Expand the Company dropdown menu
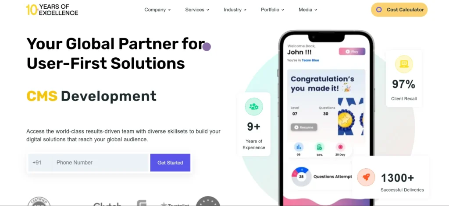Screen dimensions: 449x206 [157, 10]
